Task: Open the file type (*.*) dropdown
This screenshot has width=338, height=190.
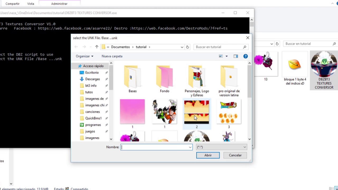Action: [221, 147]
